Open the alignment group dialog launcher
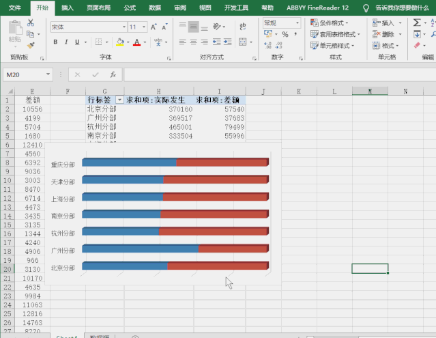436x338 pixels. 254,59
